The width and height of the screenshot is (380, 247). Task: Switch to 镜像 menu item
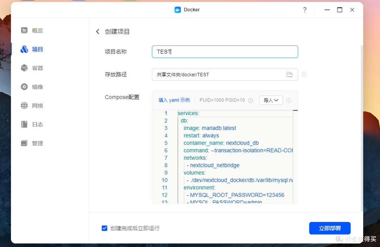click(38, 87)
